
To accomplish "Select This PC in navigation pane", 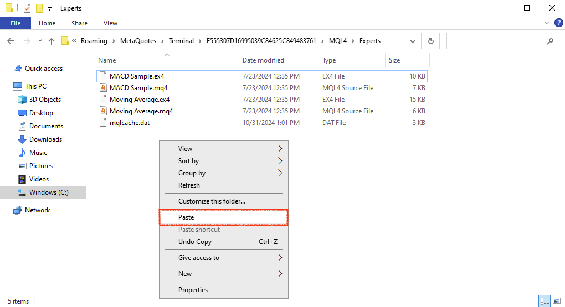I will coord(35,86).
